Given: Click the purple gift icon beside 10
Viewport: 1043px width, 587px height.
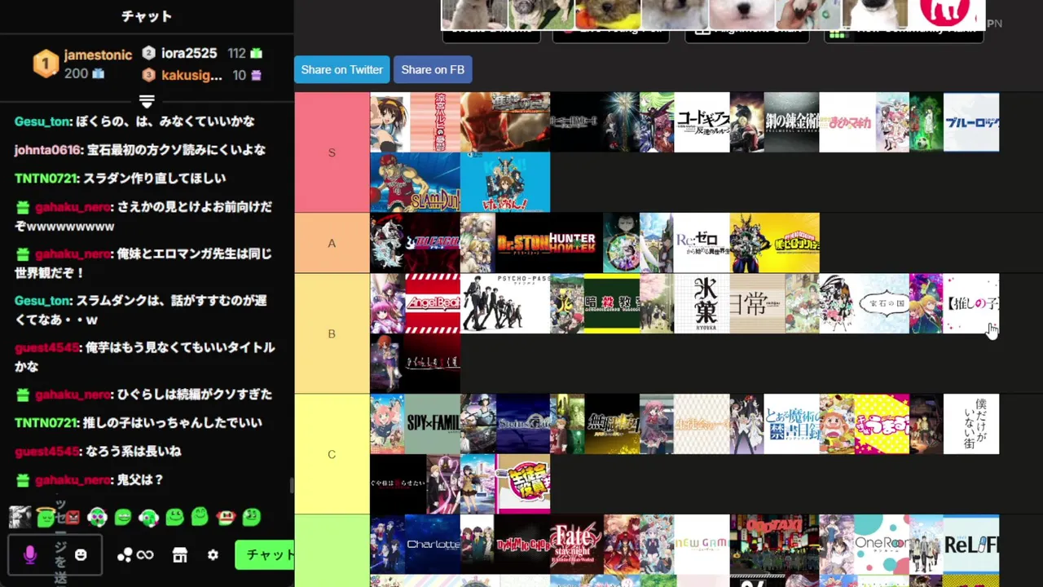Looking at the screenshot, I should [257, 75].
